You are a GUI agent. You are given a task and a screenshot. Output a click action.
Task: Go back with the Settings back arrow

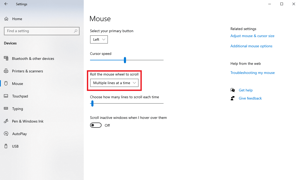tap(6, 4)
